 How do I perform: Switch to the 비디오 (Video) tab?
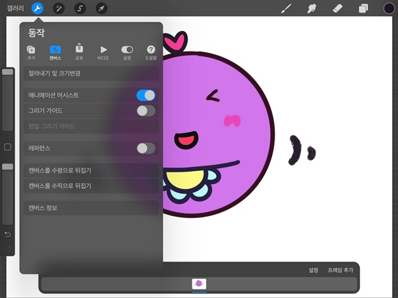tap(103, 53)
